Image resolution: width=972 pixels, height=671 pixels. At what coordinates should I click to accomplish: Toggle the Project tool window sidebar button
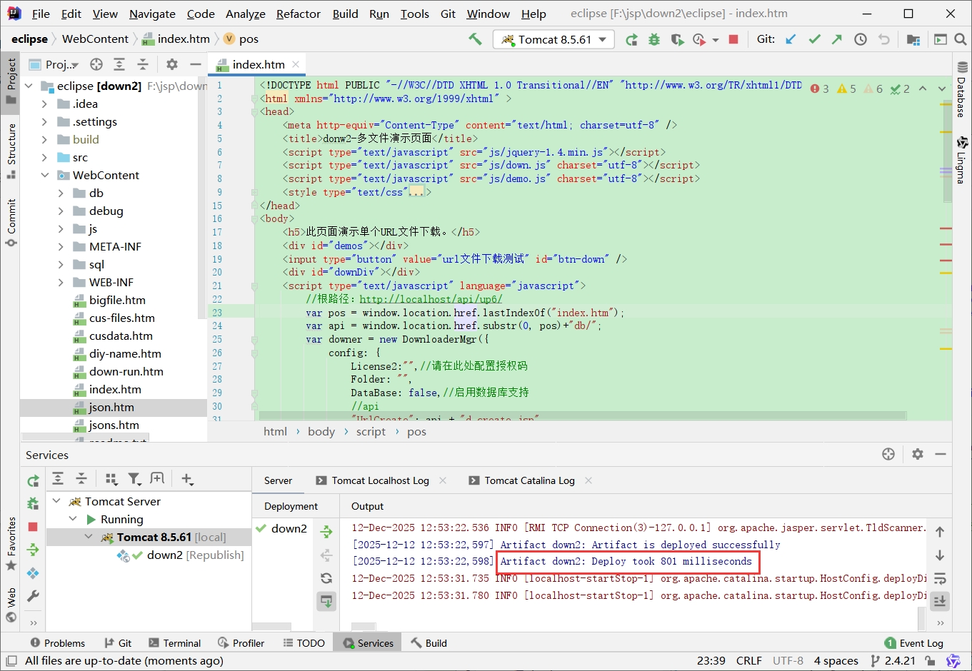(x=11, y=80)
